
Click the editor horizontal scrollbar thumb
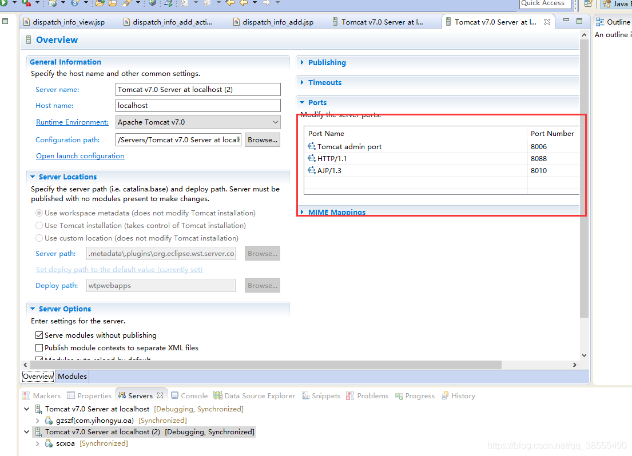tap(265, 365)
